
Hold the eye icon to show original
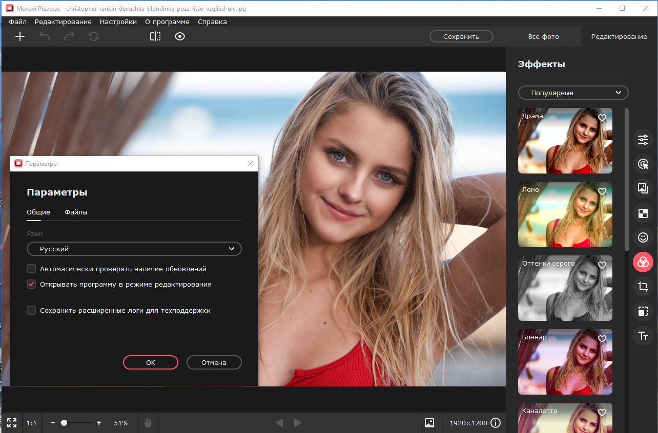(179, 36)
